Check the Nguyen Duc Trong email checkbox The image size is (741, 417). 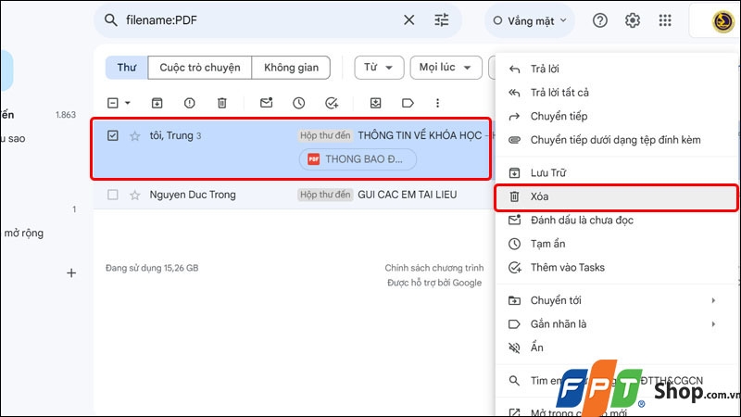[112, 195]
